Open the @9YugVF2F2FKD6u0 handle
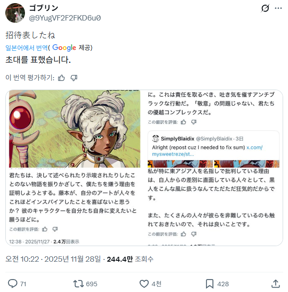The width and height of the screenshot is (288, 292). tap(65, 18)
